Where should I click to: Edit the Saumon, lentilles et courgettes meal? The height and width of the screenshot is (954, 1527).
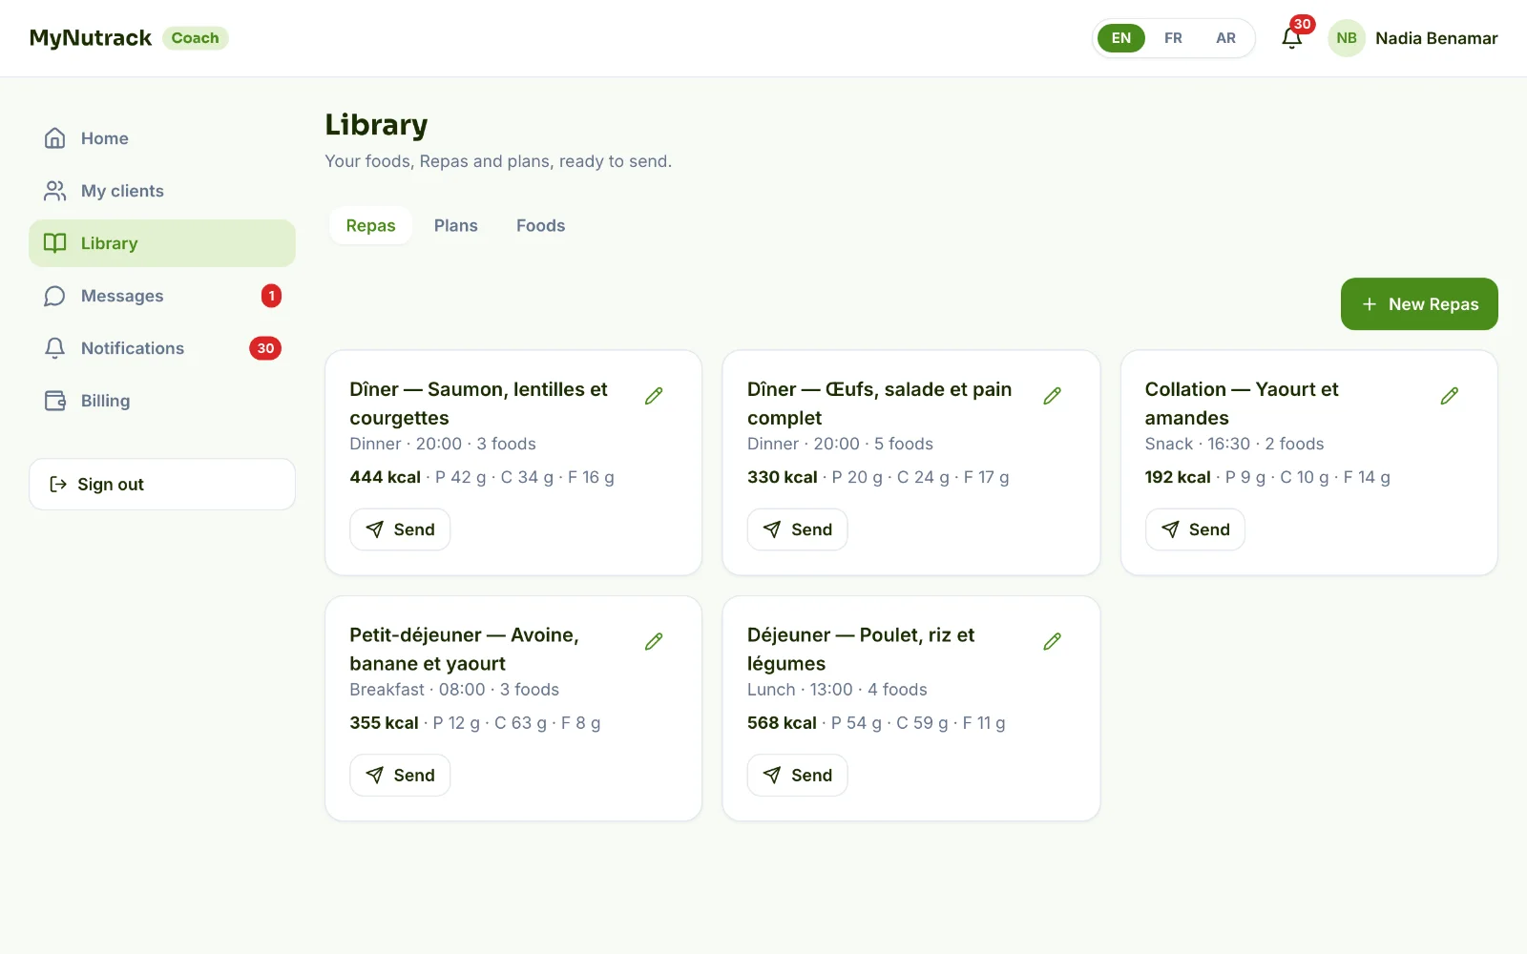point(654,396)
